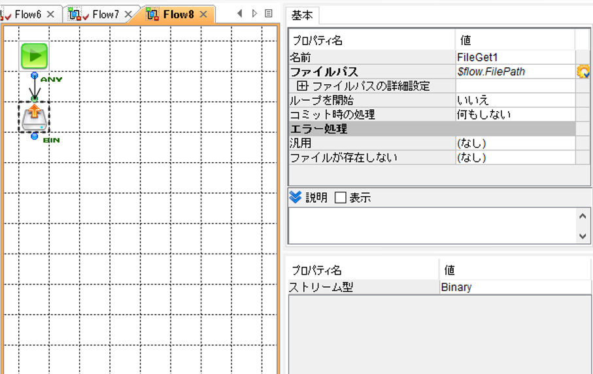
Task: Click the FileGet1 name value field
Action: pyautogui.click(x=515, y=57)
